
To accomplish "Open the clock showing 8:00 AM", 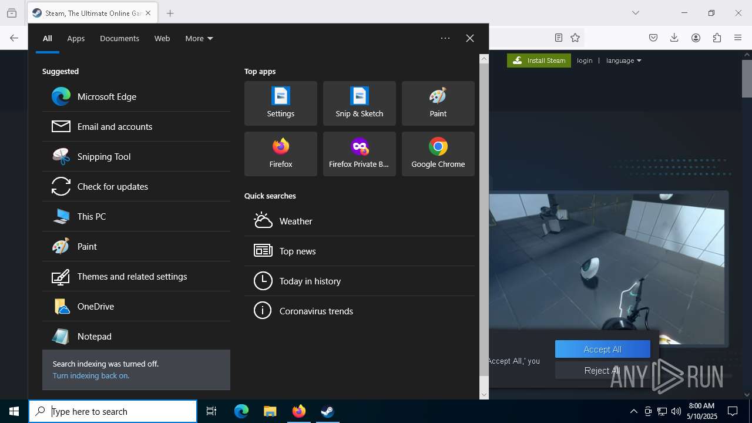I will (x=701, y=411).
